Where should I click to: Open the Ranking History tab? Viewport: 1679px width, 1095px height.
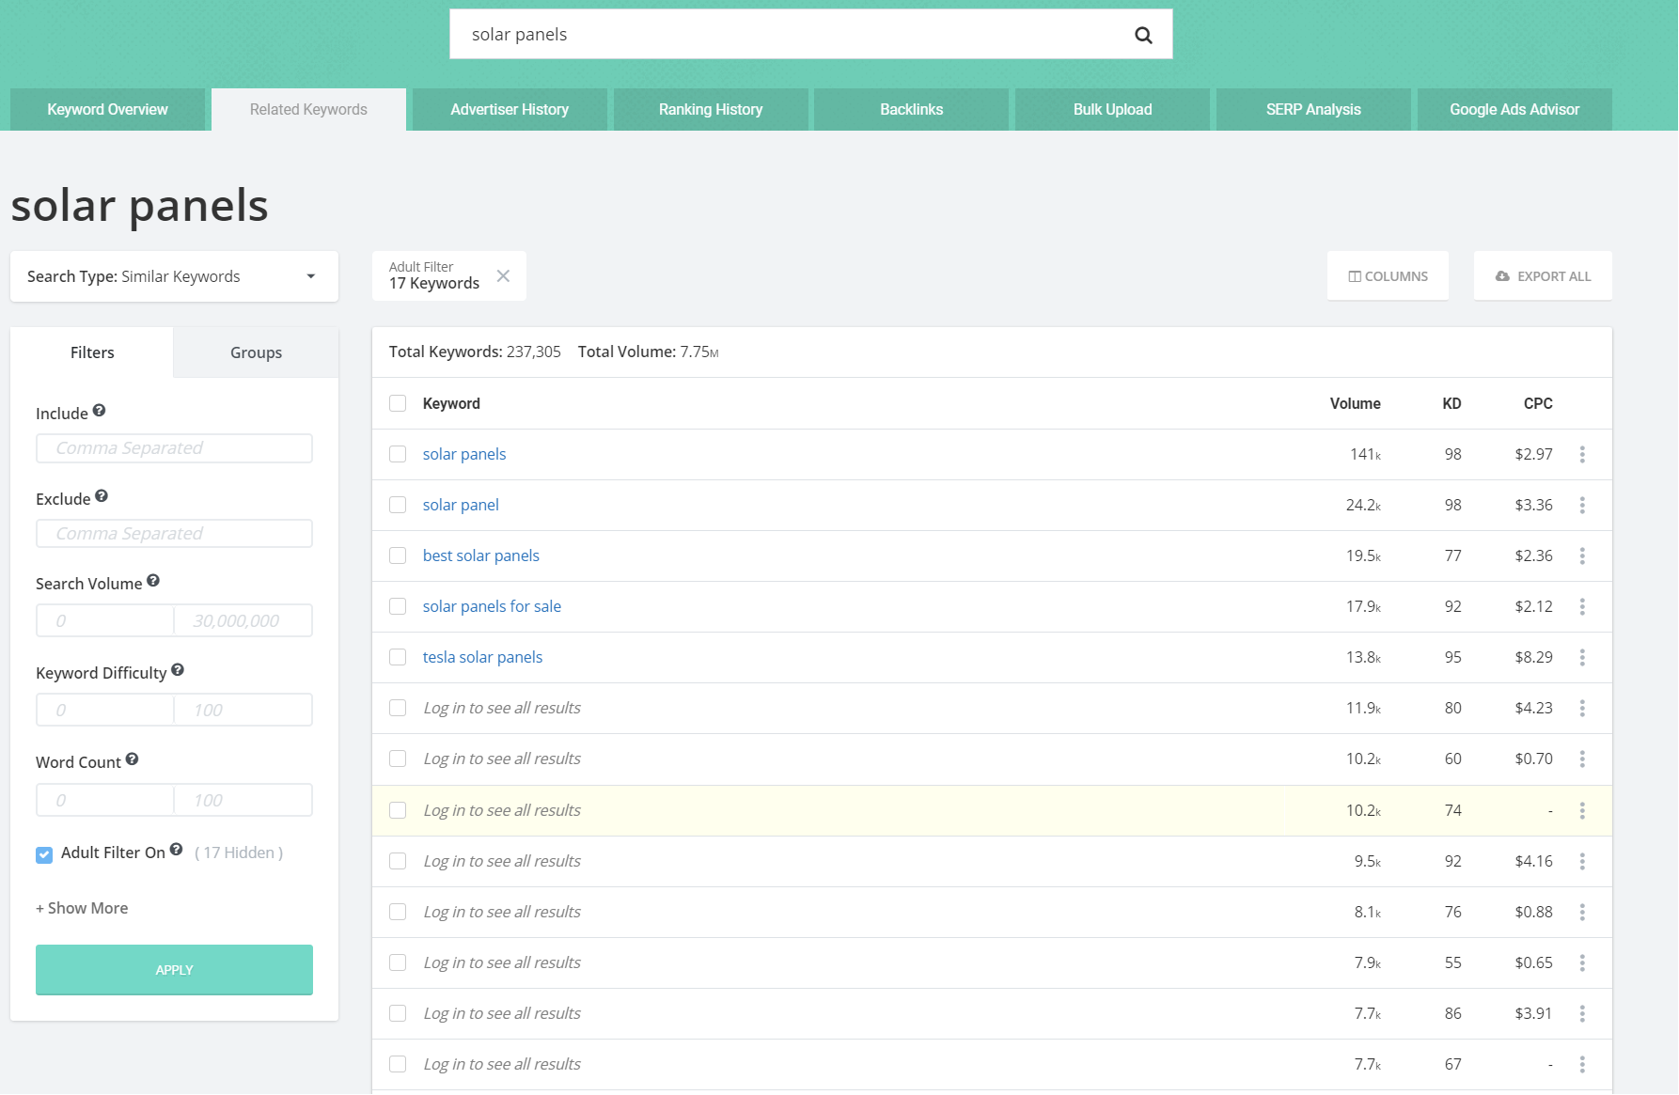pos(711,109)
